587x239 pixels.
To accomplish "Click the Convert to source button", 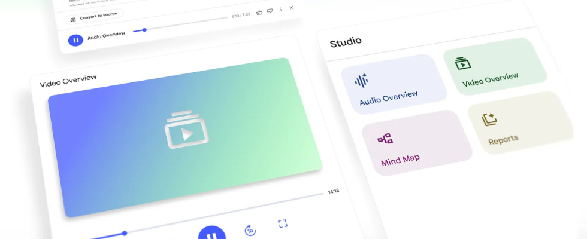I will point(94,16).
